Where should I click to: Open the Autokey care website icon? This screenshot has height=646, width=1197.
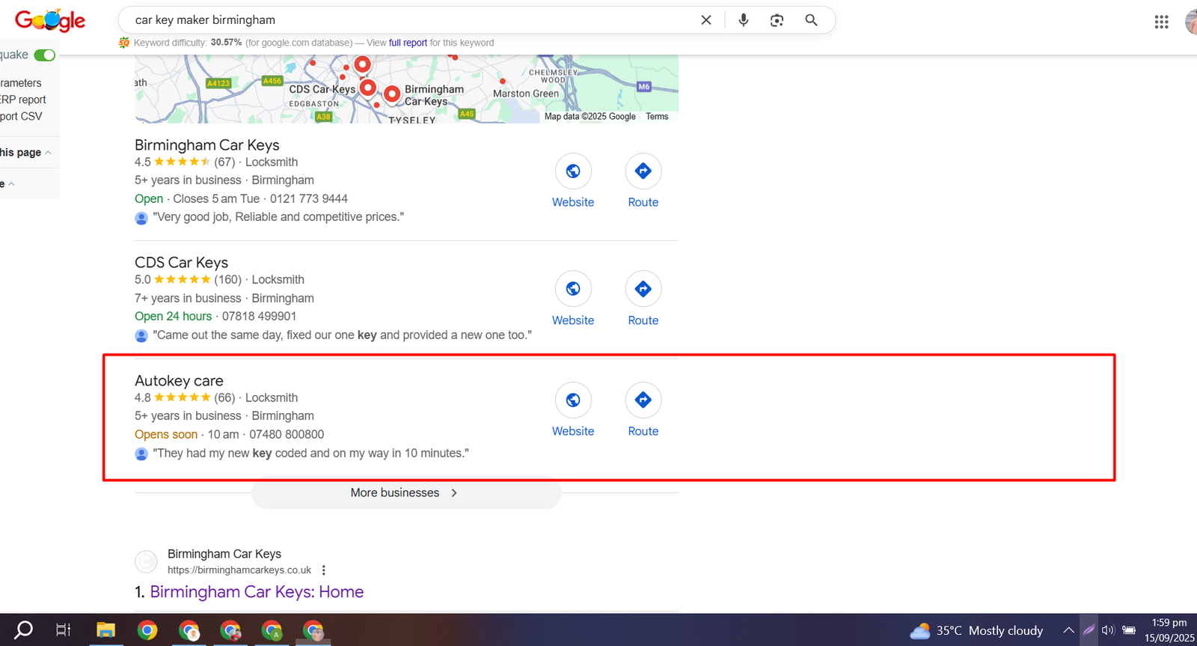pyautogui.click(x=573, y=400)
